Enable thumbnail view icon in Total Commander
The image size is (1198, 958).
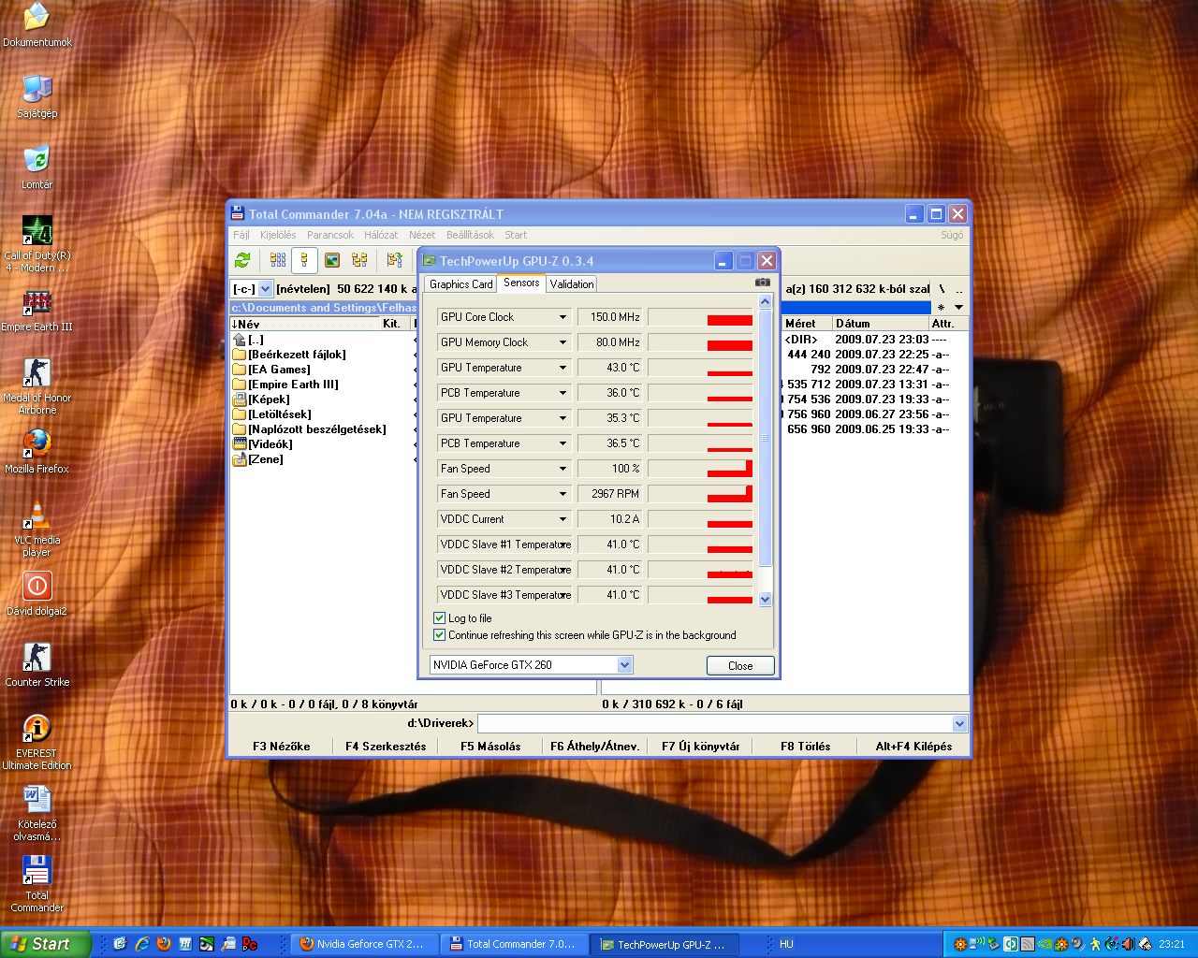point(332,260)
